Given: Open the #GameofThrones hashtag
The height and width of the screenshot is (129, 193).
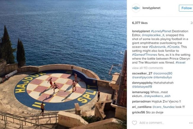Looking at the screenshot, I should point(145,55).
